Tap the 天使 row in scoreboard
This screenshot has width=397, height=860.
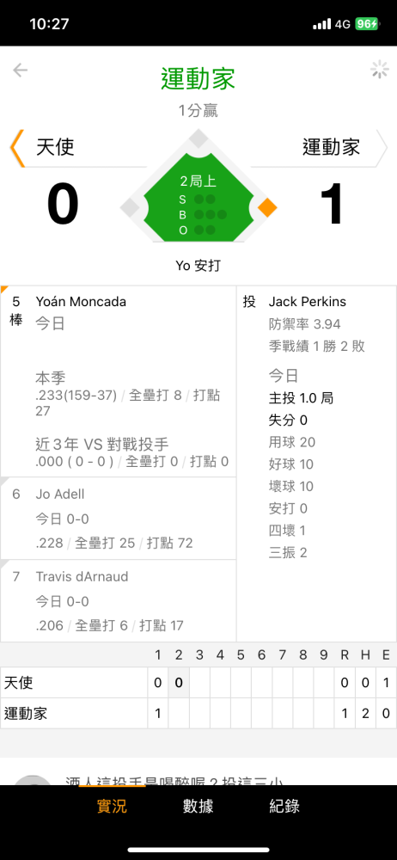pyautogui.click(x=198, y=682)
